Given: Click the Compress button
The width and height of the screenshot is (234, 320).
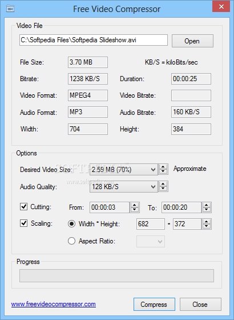Looking at the screenshot, I should (x=154, y=304).
